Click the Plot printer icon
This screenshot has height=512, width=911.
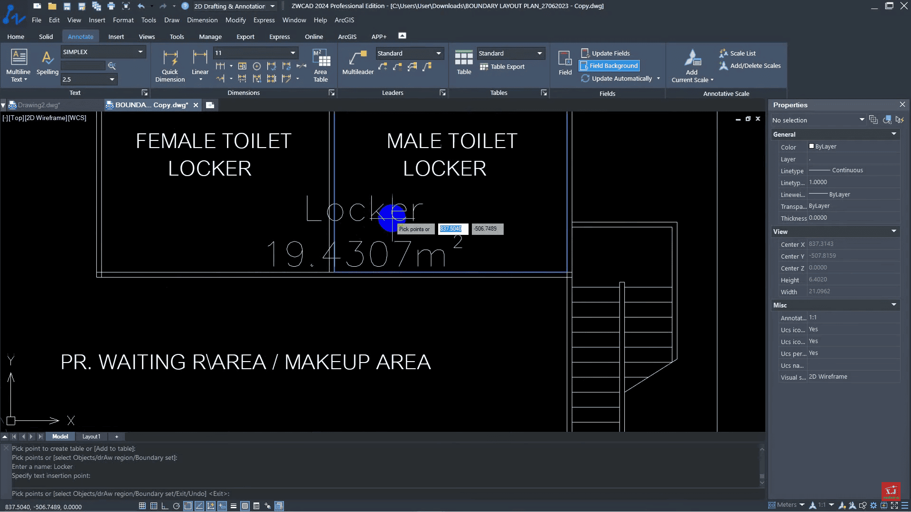(111, 6)
